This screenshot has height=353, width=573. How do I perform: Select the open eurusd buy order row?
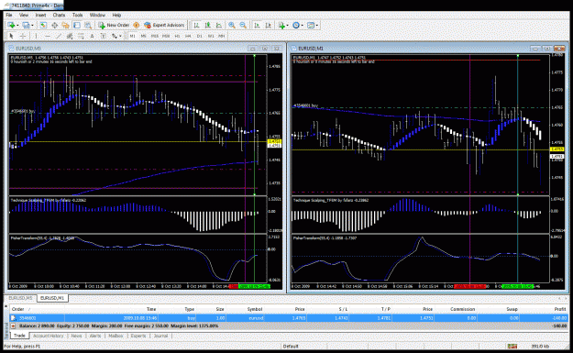pyautogui.click(x=289, y=318)
